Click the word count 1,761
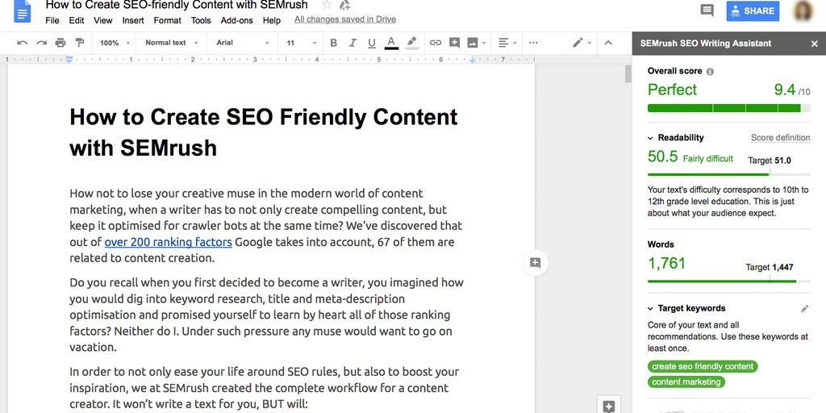Viewport: 826px width, 413px height. click(666, 264)
